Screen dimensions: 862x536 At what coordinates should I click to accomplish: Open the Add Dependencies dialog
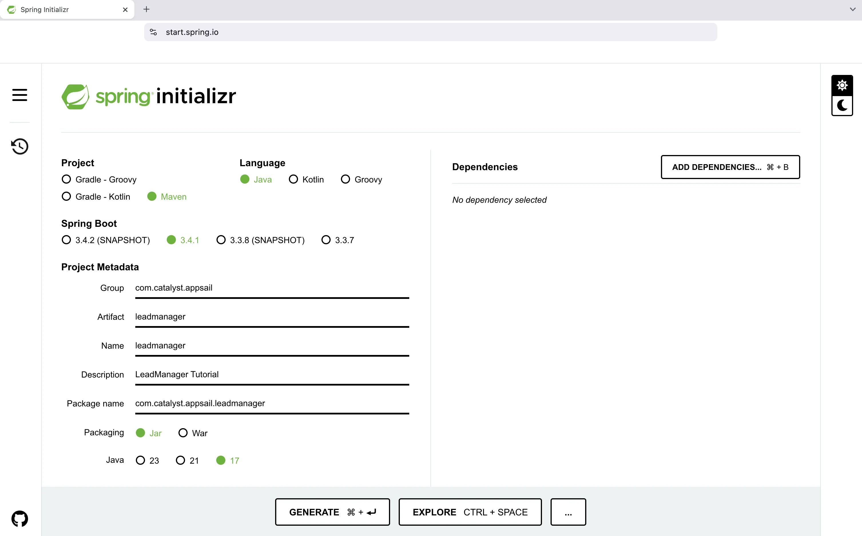click(x=730, y=167)
